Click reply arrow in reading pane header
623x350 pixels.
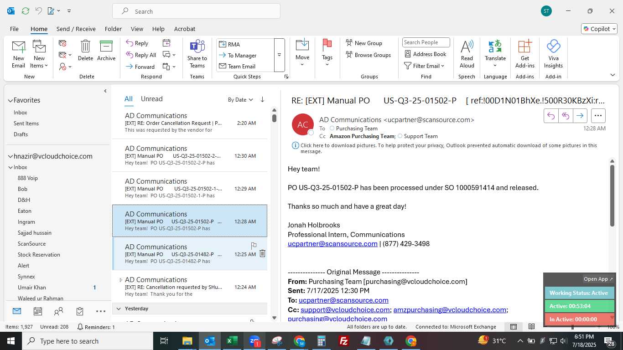pyautogui.click(x=551, y=116)
